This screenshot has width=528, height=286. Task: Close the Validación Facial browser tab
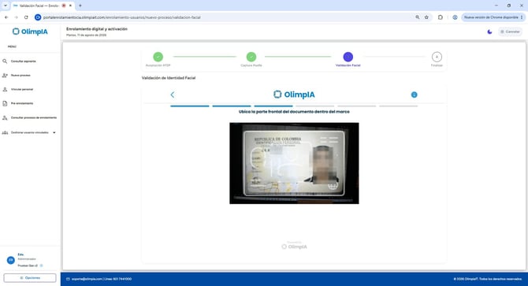click(70, 6)
